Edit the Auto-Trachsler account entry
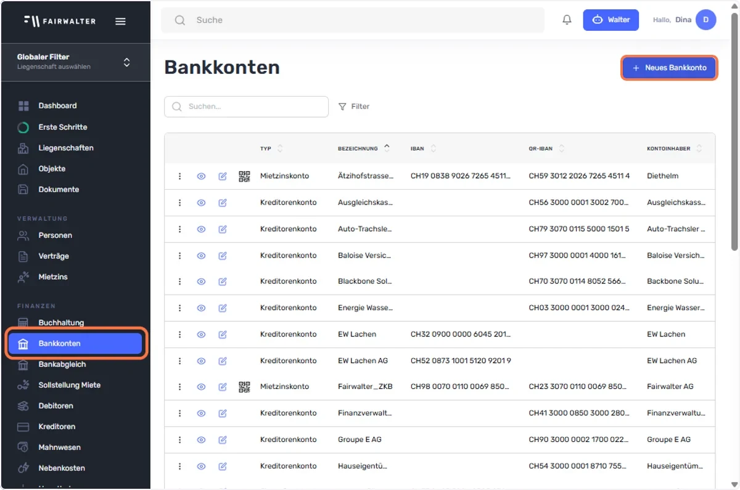This screenshot has width=740, height=490. (223, 229)
